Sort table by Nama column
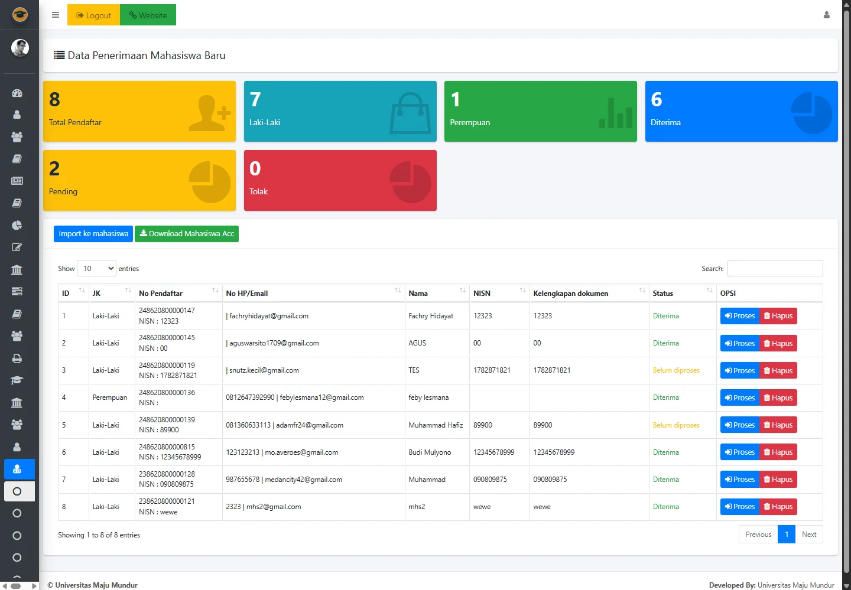The height and width of the screenshot is (590, 851). coord(437,293)
